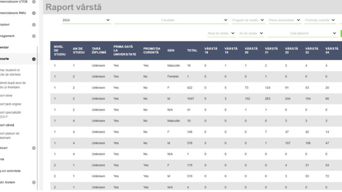Expand the Prima universitate filter

(284, 20)
